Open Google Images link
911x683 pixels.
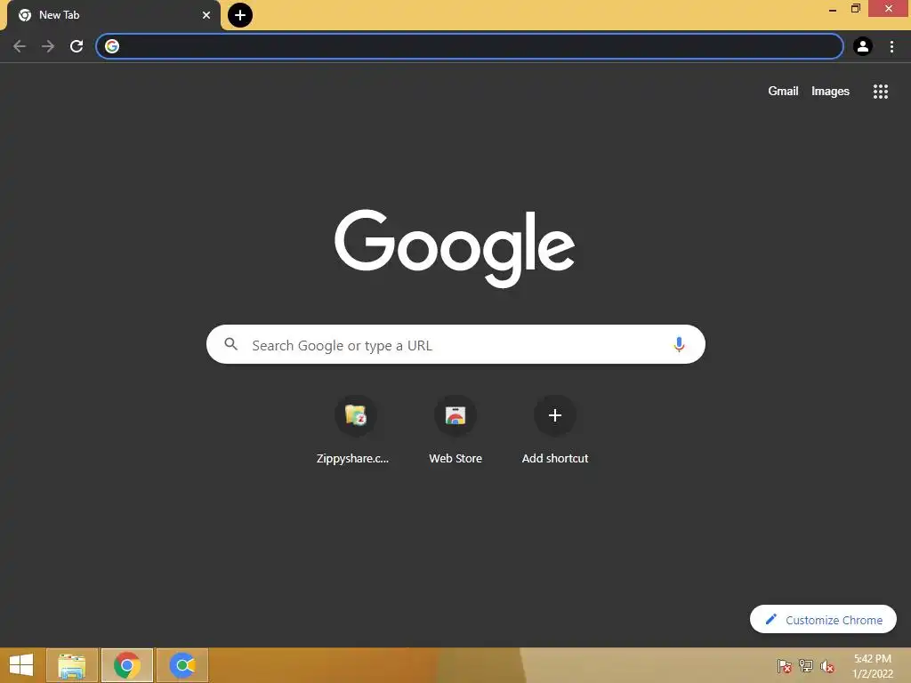click(x=830, y=92)
